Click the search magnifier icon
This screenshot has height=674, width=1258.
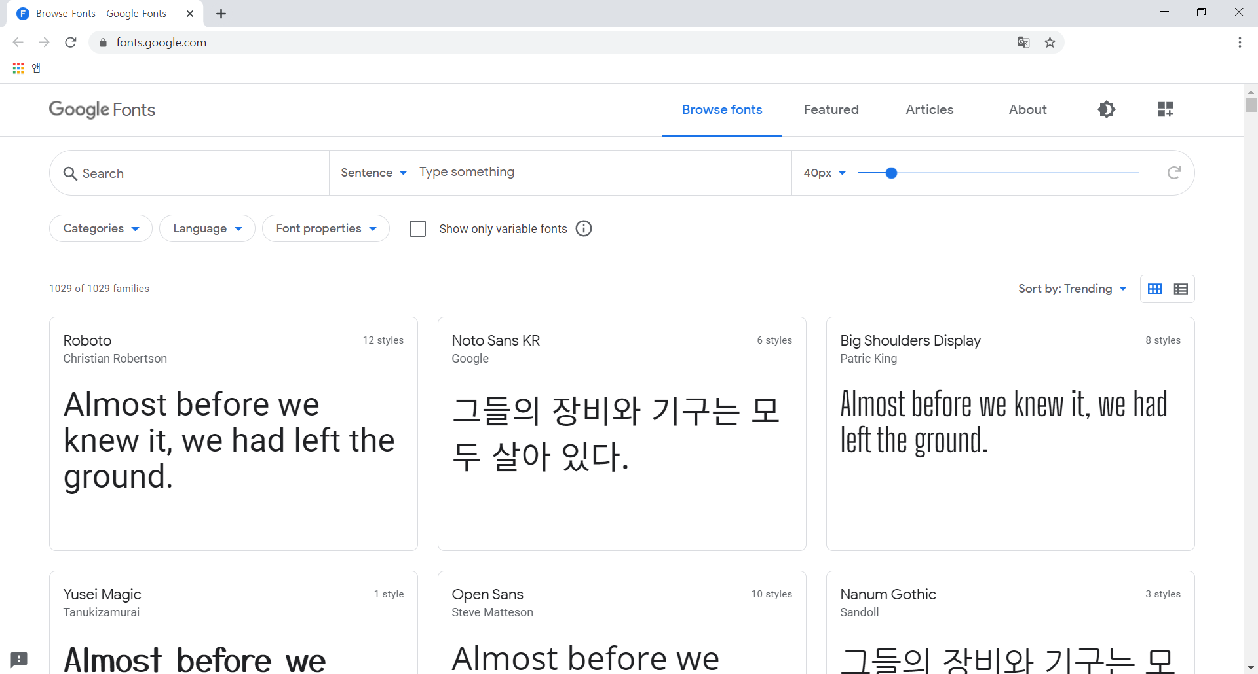[70, 173]
